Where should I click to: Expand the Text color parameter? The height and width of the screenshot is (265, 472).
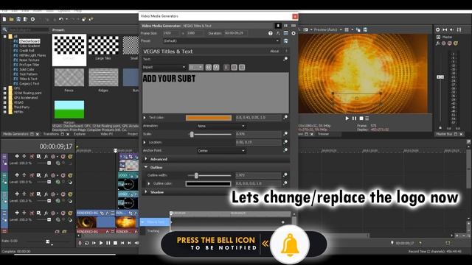[145, 118]
